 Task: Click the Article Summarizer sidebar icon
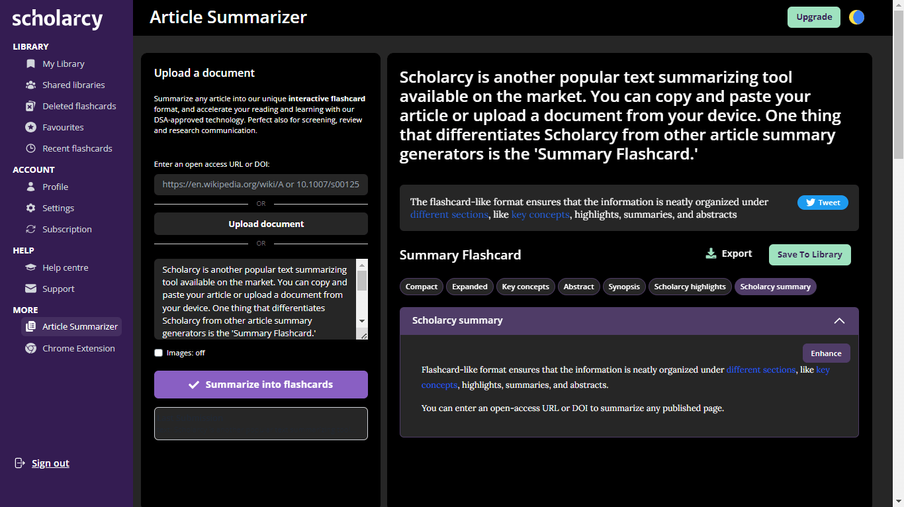tap(30, 326)
